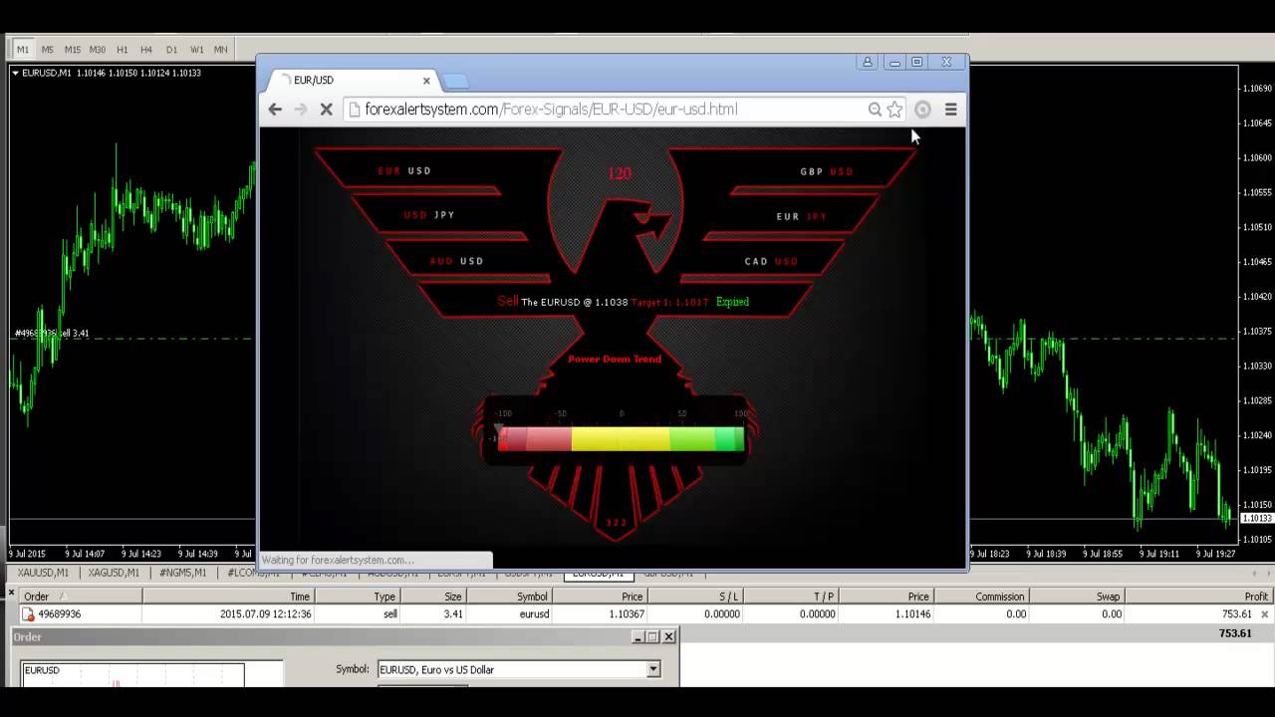The height and width of the screenshot is (717, 1275).
Task: Sort trades by Time column header
Action: (229, 597)
